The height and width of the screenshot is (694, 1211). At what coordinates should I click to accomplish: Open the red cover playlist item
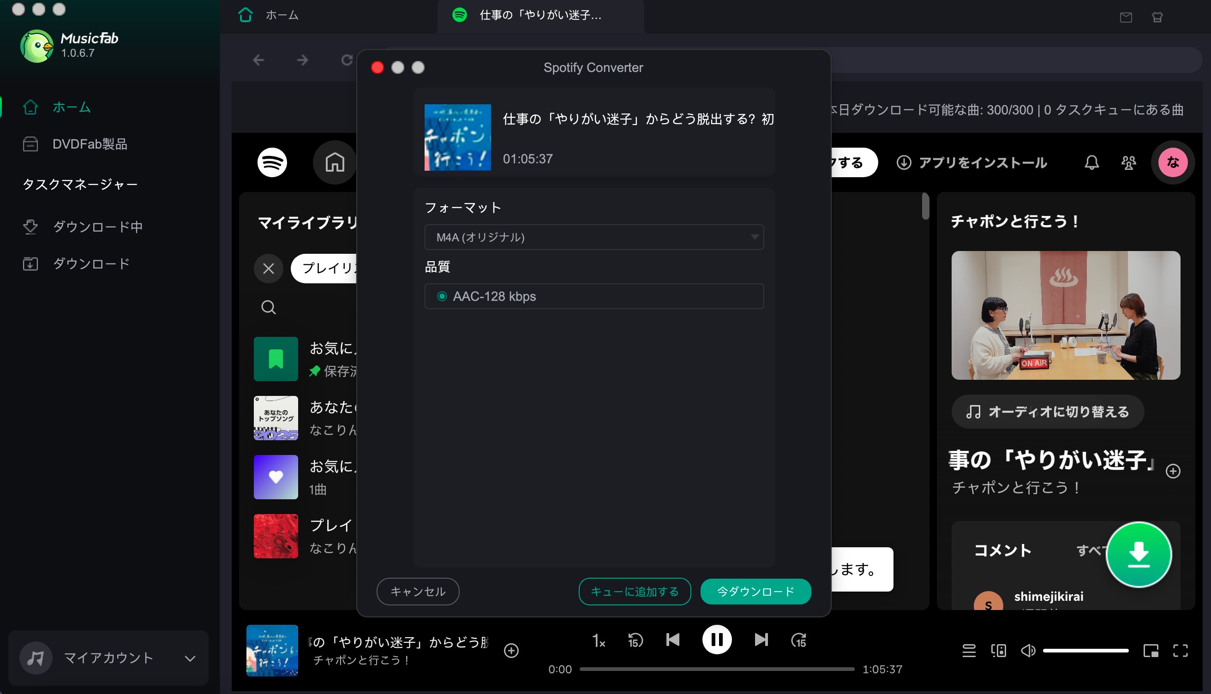point(276,536)
